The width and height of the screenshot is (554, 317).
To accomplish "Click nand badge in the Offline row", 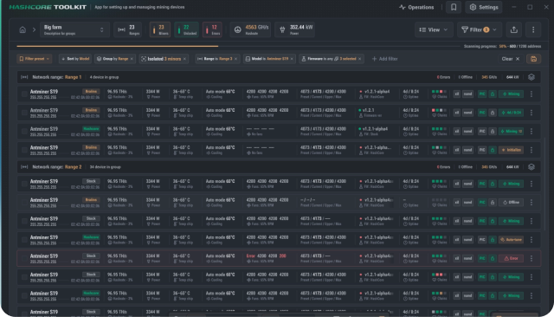I will (x=467, y=203).
